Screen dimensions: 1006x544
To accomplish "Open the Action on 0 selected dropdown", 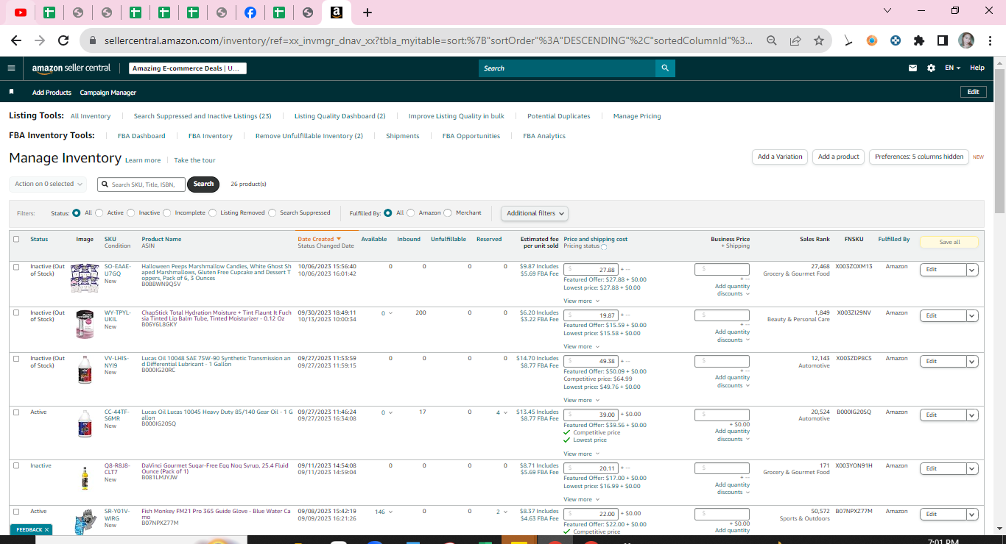I will (48, 184).
